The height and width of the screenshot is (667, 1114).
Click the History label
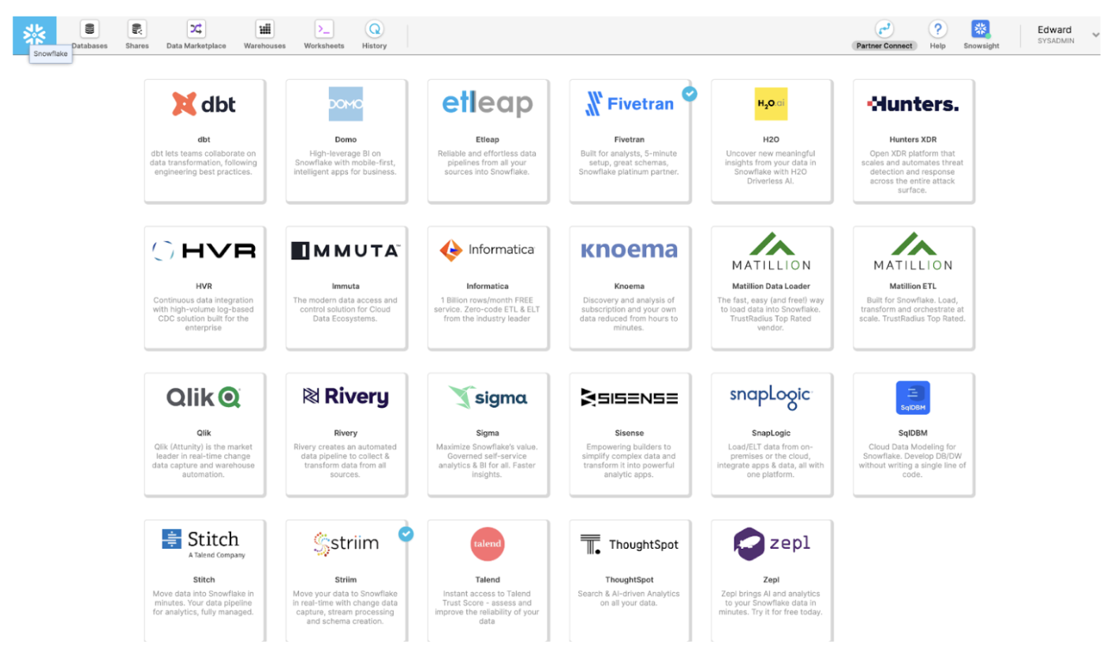[x=375, y=46]
